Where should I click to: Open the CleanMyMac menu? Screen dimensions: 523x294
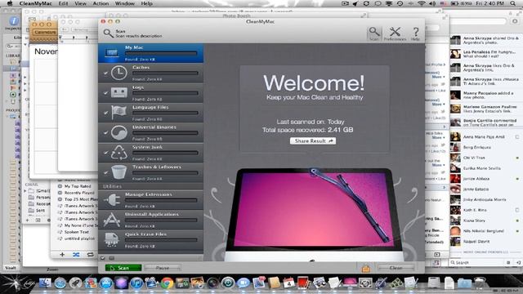tap(36, 3)
